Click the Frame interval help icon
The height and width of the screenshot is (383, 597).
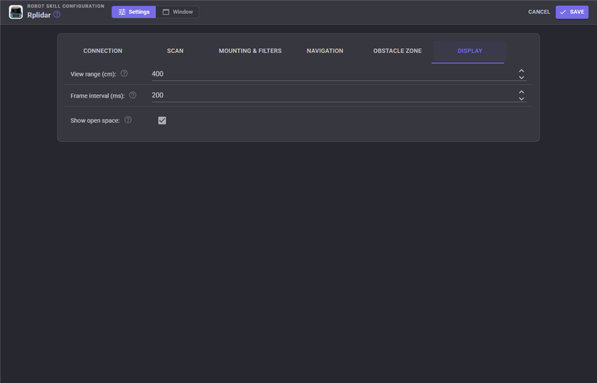tap(132, 95)
